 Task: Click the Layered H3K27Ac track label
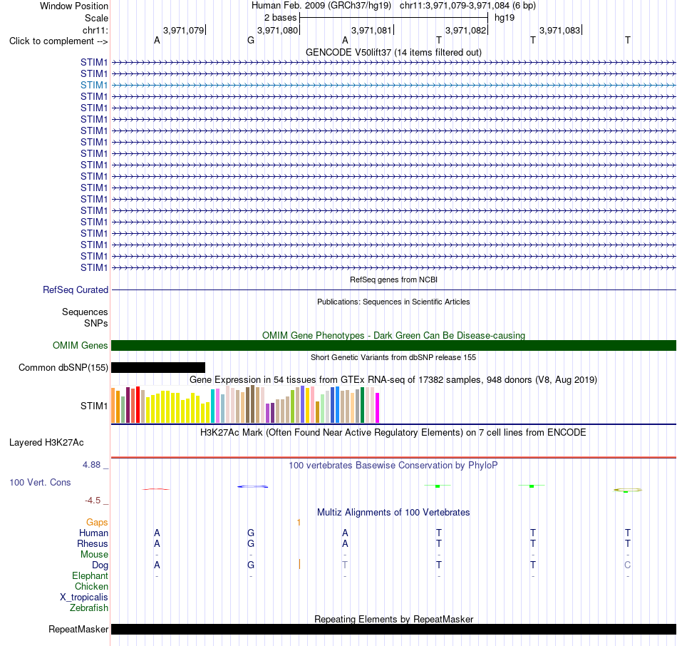click(46, 443)
